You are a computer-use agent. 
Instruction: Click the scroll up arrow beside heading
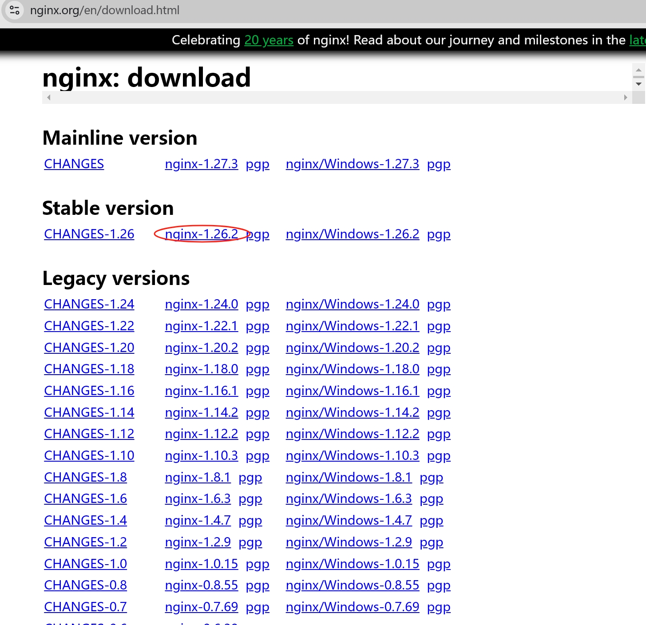pyautogui.click(x=638, y=70)
